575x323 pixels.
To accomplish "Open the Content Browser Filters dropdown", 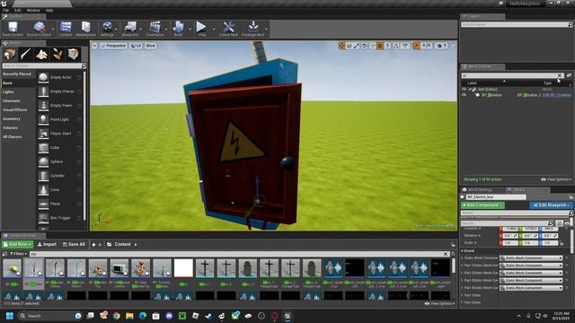I will coord(18,254).
